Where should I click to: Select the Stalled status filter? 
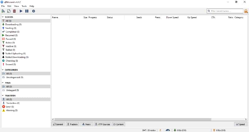[x=26, y=50]
